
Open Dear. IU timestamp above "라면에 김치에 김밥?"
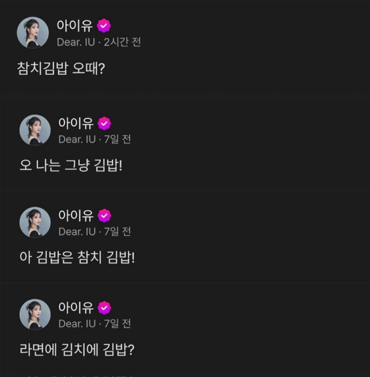click(x=94, y=324)
